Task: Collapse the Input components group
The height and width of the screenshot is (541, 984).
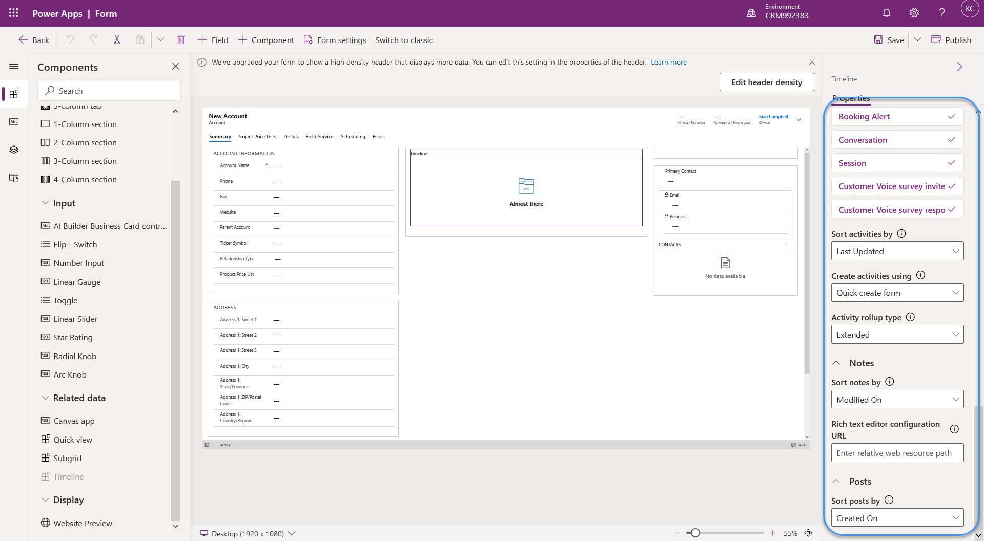Action: (45, 203)
